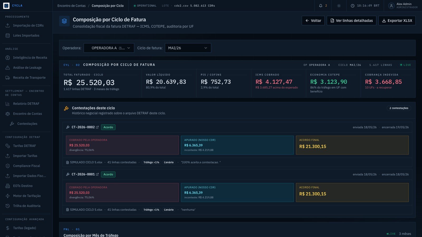The image size is (422, 237).
Task: Click the Importar Tarifas upload icon
Action: point(8,156)
